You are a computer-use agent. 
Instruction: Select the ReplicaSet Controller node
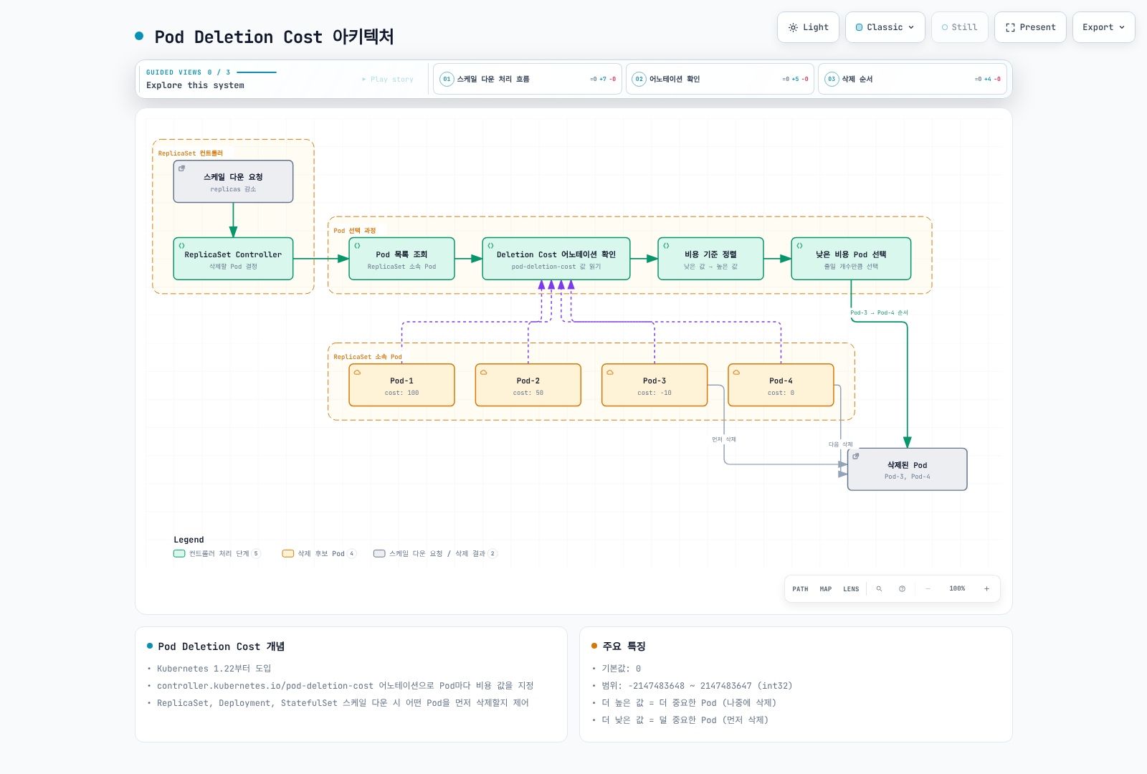[233, 259]
